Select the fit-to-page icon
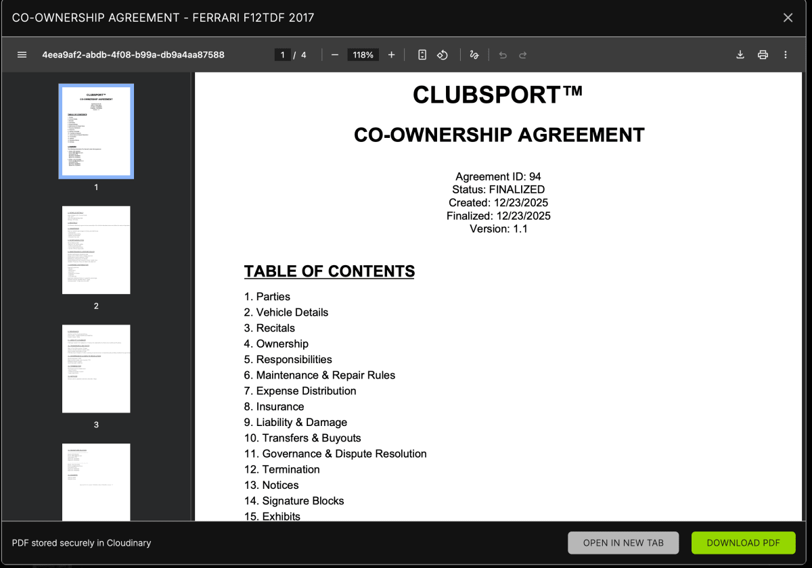This screenshot has height=568, width=812. pos(422,55)
